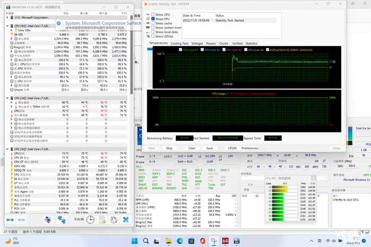Switch to Temperatures tab

(158, 43)
